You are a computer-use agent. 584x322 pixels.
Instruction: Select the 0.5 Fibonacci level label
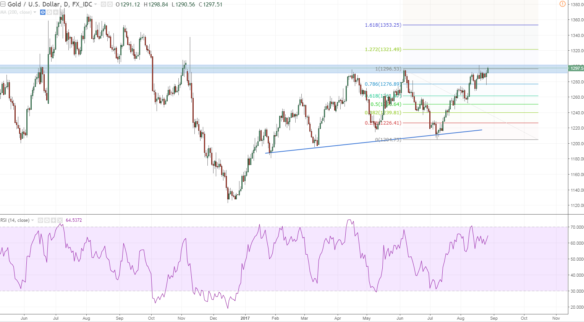[386, 104]
